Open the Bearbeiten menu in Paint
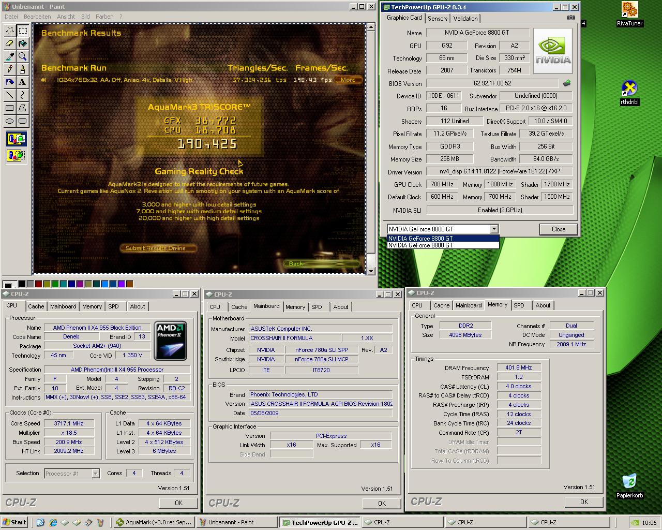The width and height of the screenshot is (662, 530). tap(37, 17)
